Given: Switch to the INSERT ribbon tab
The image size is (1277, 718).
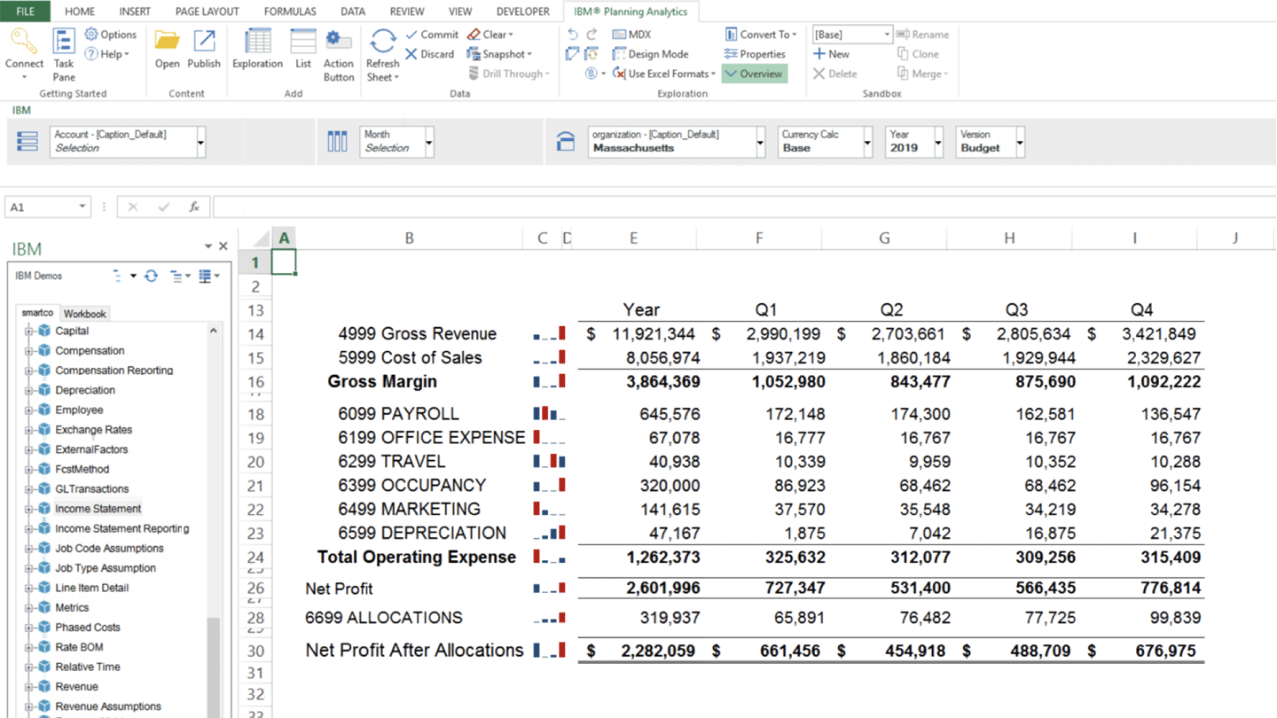Looking at the screenshot, I should [x=135, y=12].
